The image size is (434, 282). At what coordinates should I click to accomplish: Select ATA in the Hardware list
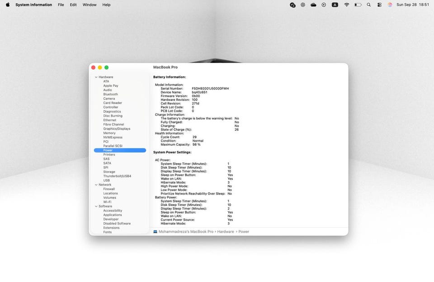106,81
